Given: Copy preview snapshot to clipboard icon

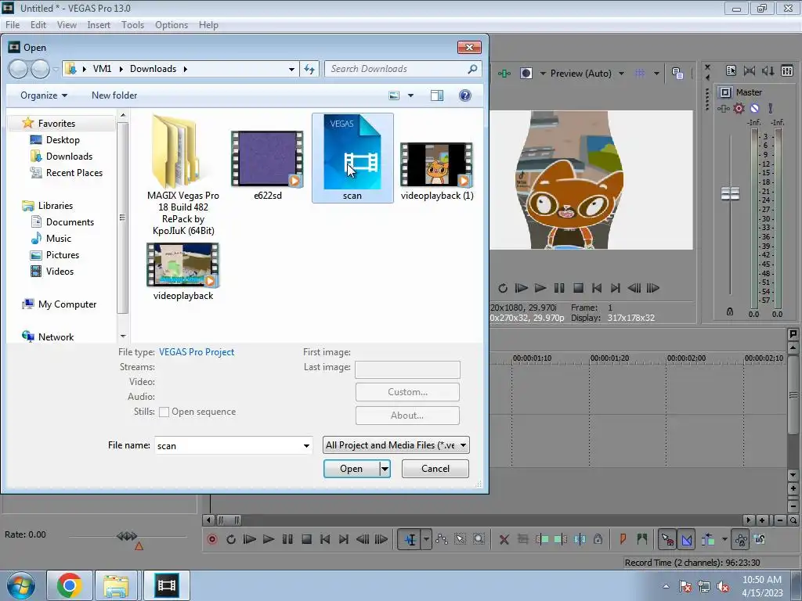Looking at the screenshot, I should pyautogui.click(x=677, y=73).
